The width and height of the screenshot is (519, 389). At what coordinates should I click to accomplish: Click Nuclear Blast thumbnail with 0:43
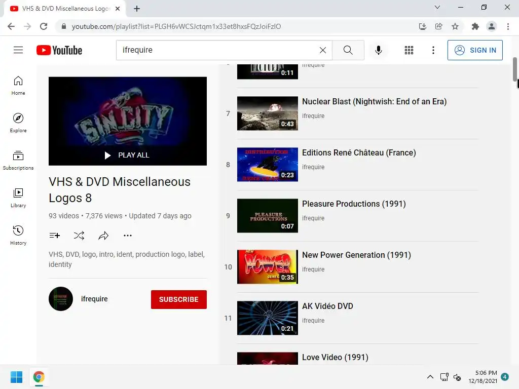pos(268,113)
